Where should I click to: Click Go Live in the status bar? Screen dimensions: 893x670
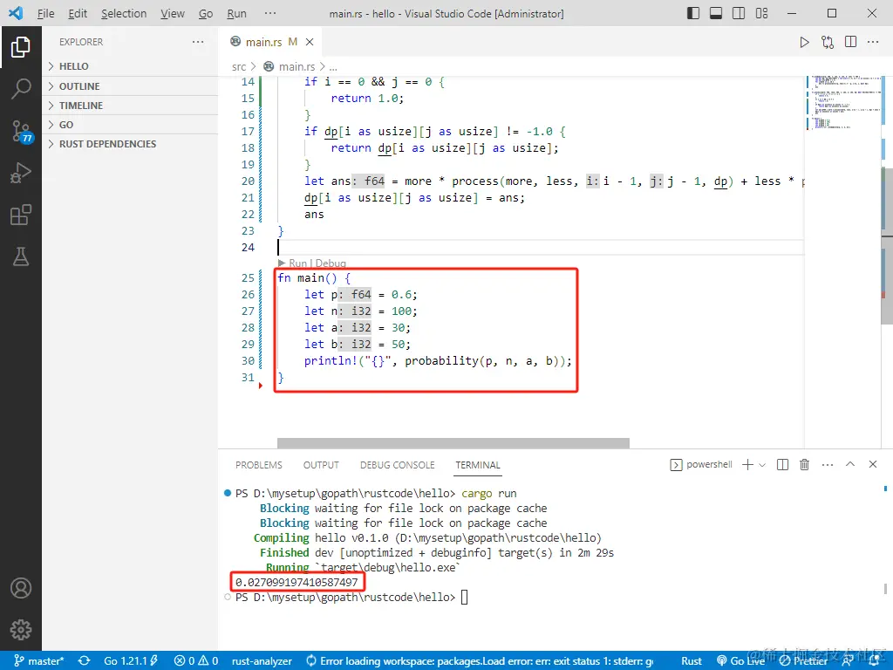740,661
